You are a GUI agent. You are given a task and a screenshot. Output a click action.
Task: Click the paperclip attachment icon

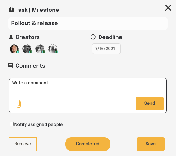click(x=19, y=104)
